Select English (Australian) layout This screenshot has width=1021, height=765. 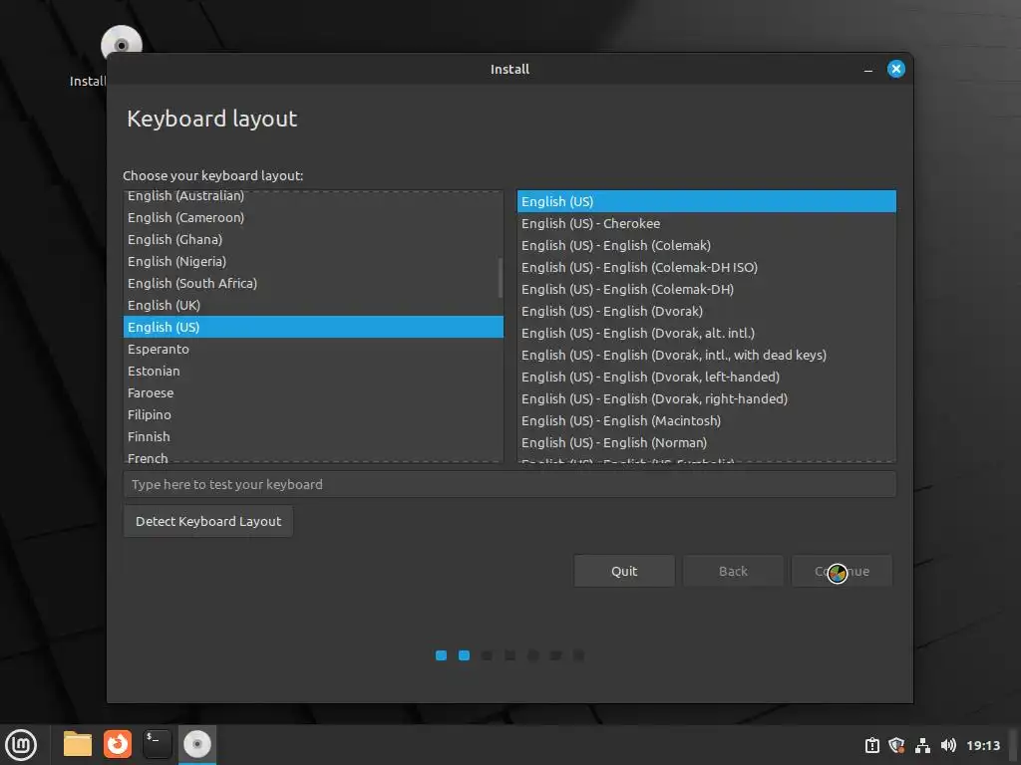[313, 196]
